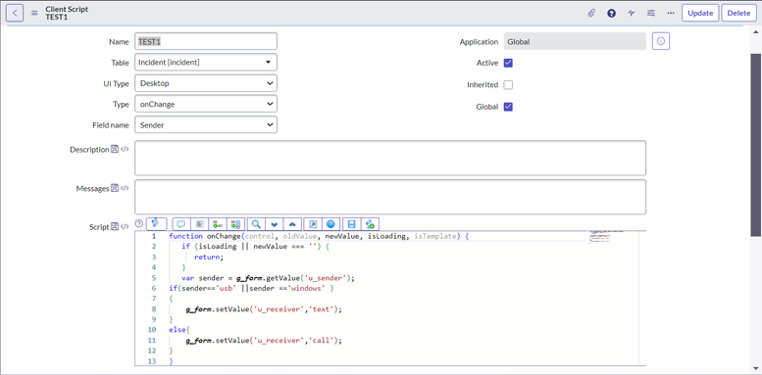Open the activity stream icon
Viewport: 762px width, 375px height.
tap(632, 13)
